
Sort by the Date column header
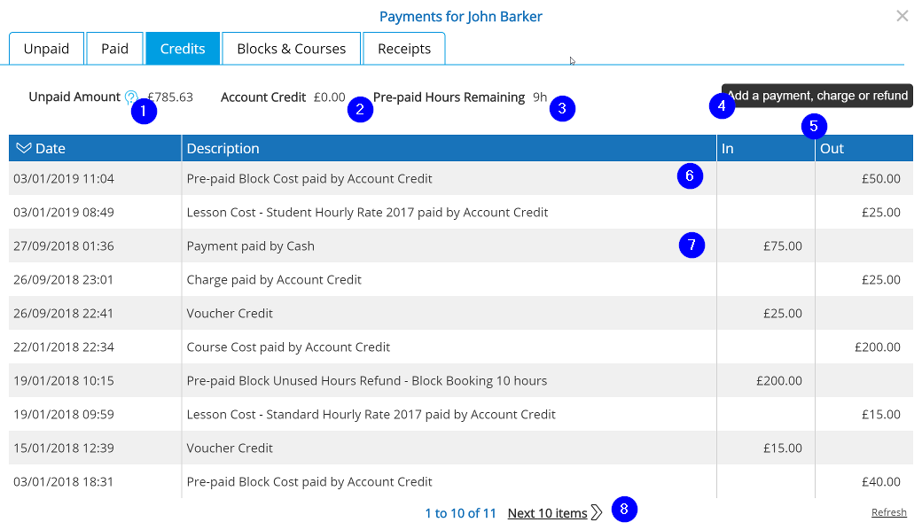click(95, 148)
